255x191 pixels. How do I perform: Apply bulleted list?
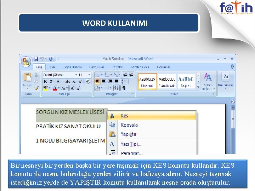click(97, 75)
